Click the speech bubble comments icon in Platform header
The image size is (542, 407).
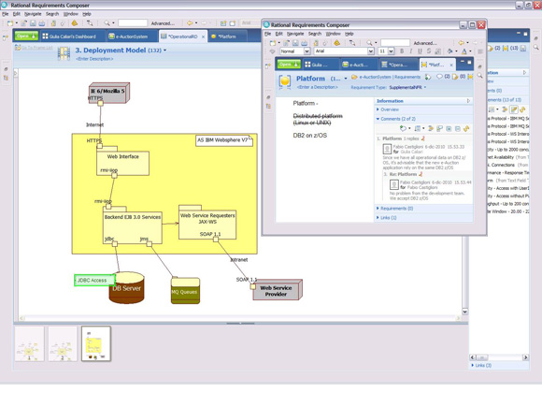[x=439, y=77]
